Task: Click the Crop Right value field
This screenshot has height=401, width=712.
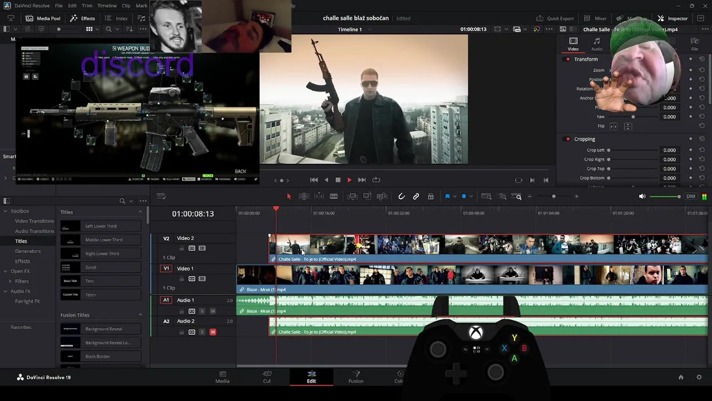Action: pos(669,159)
